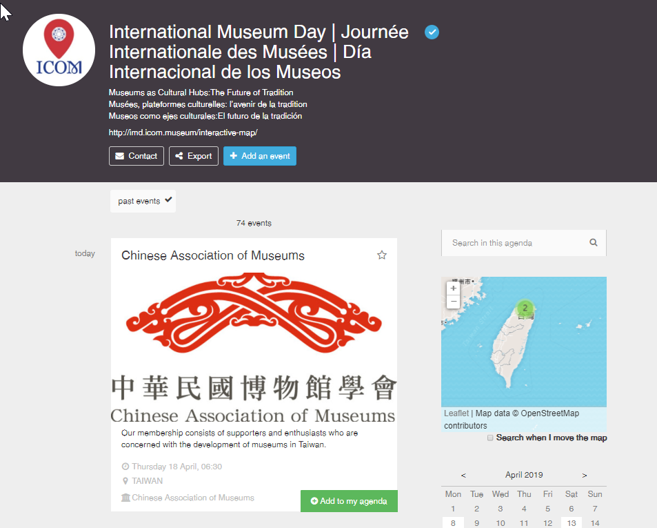The width and height of the screenshot is (657, 528).
Task: Click the TAIWAN location text
Action: (x=147, y=481)
